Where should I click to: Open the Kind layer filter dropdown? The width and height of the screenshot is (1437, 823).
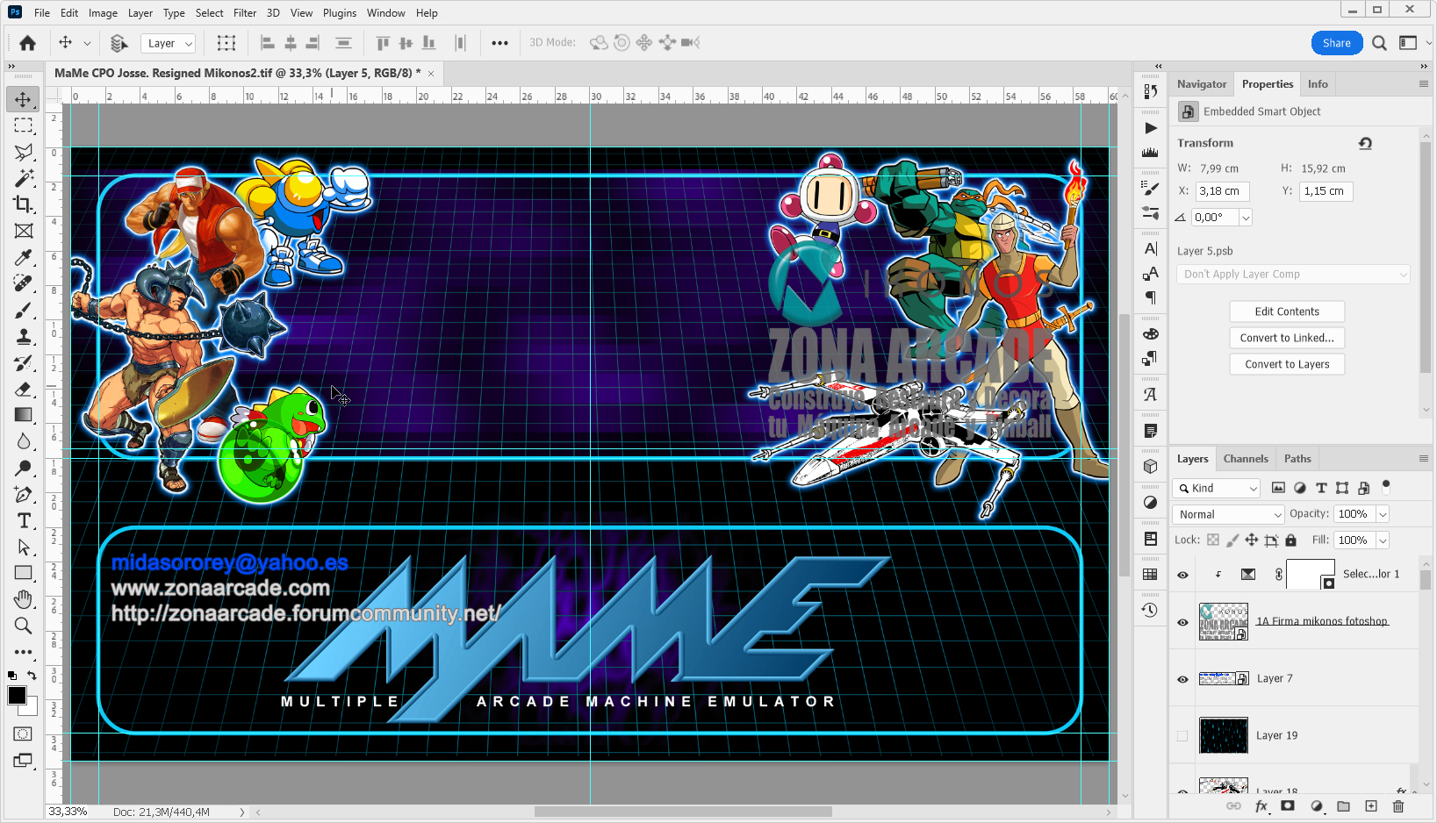1218,488
